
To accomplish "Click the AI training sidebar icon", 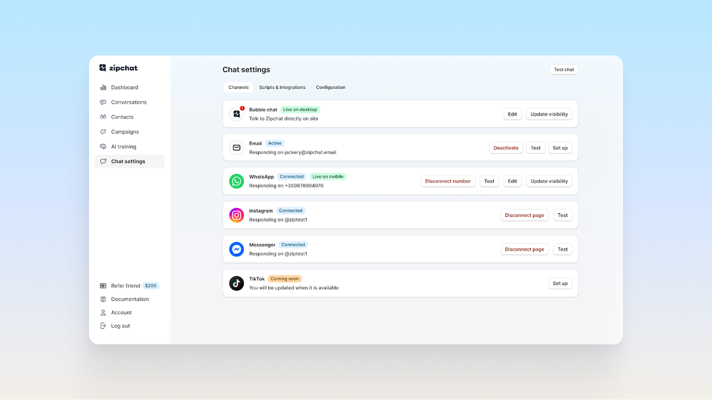I will [x=103, y=146].
